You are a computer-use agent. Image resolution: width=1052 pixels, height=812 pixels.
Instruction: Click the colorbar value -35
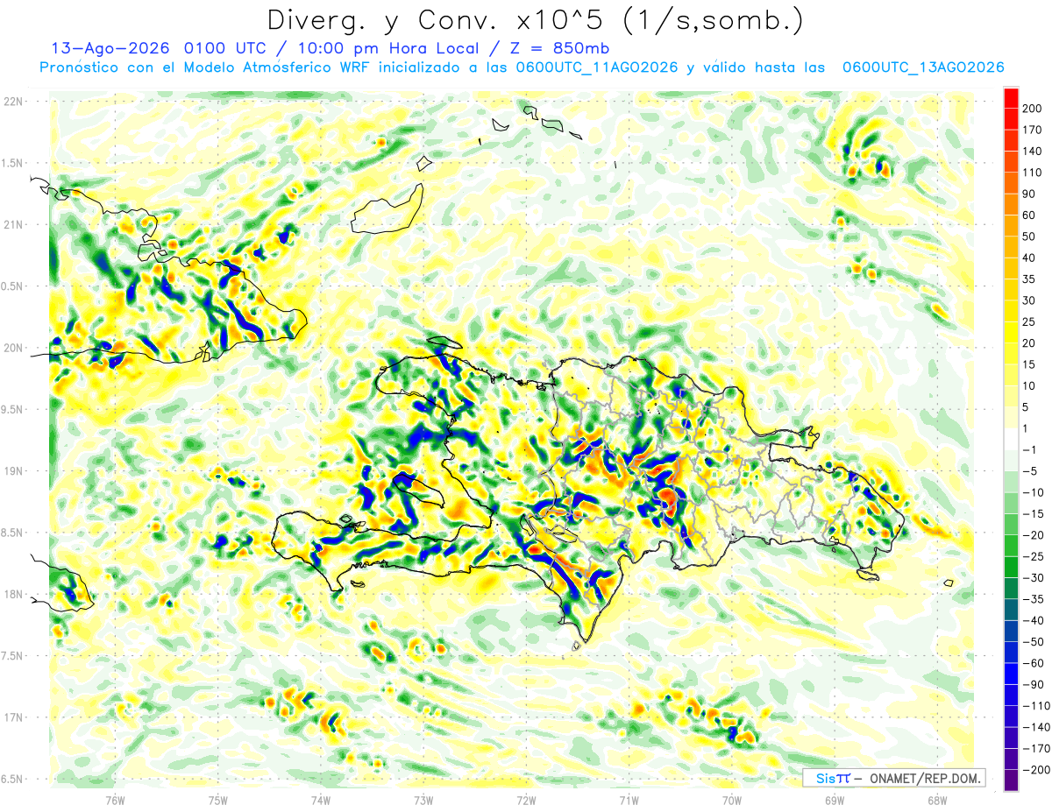pos(1035,599)
